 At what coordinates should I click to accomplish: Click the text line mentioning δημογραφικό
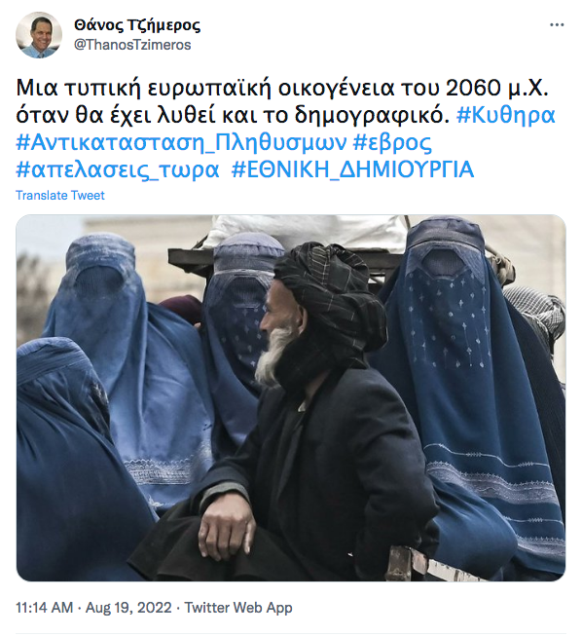point(233,115)
